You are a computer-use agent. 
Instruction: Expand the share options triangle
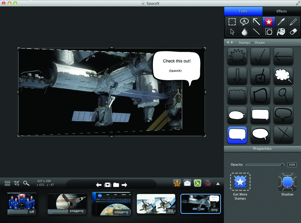click(218, 184)
